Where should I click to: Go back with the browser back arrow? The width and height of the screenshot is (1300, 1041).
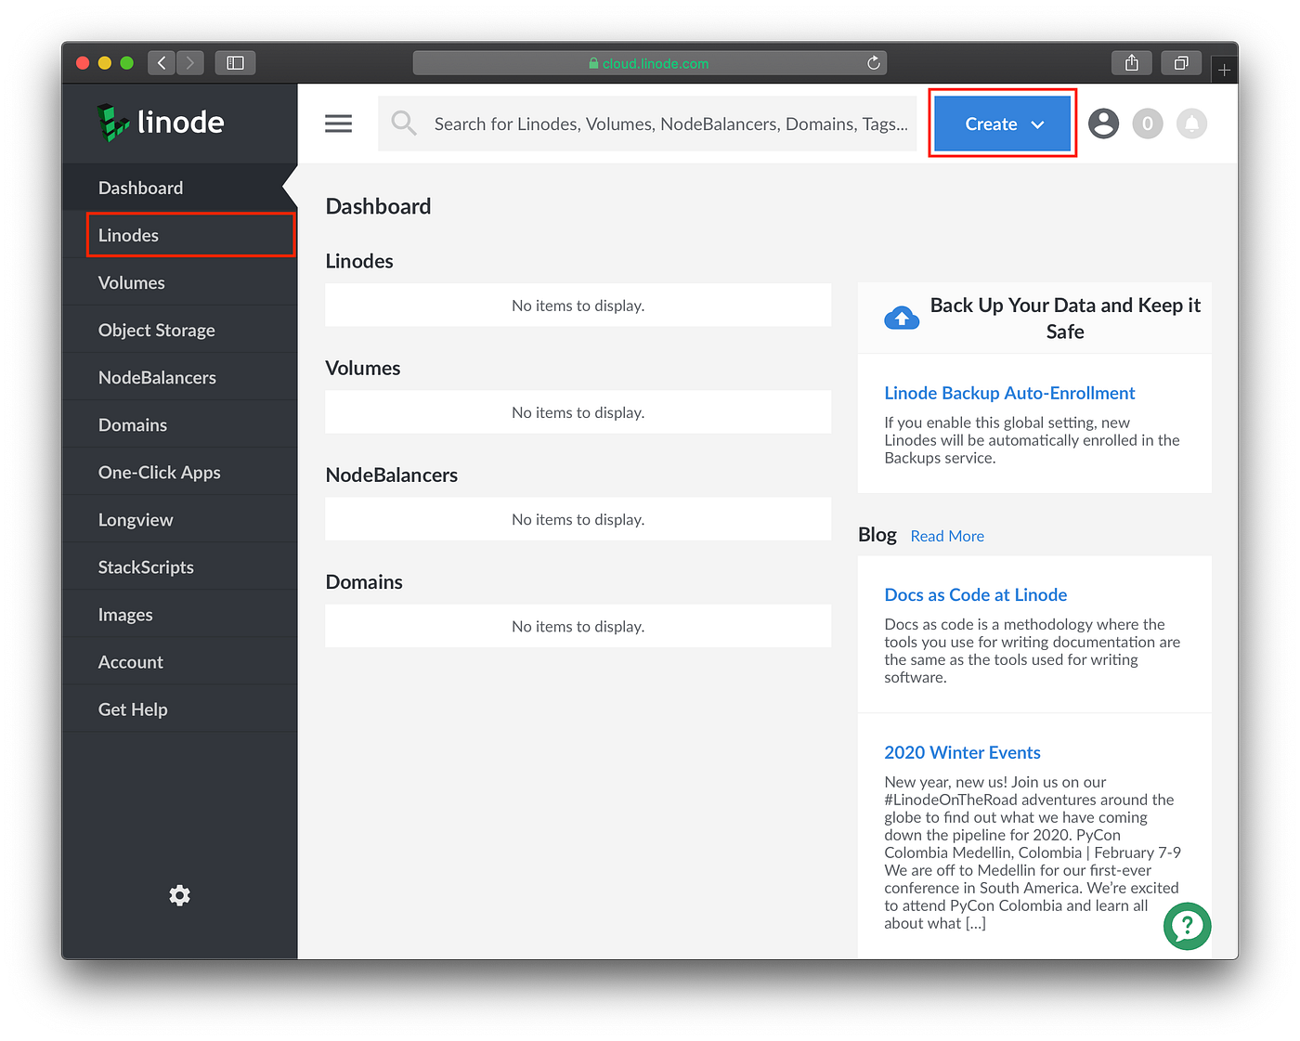pyautogui.click(x=162, y=63)
